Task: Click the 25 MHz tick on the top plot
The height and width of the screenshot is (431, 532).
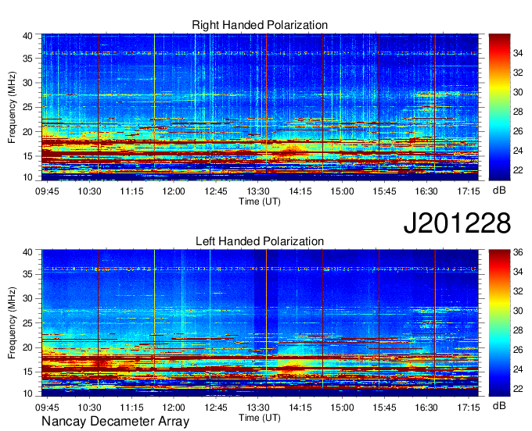Action: (x=27, y=107)
